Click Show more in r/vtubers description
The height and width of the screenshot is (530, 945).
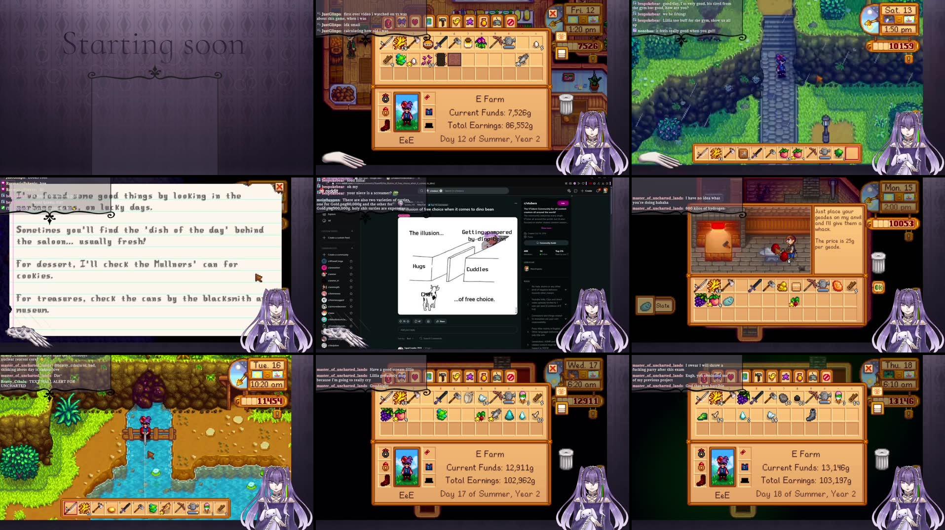pos(546,228)
